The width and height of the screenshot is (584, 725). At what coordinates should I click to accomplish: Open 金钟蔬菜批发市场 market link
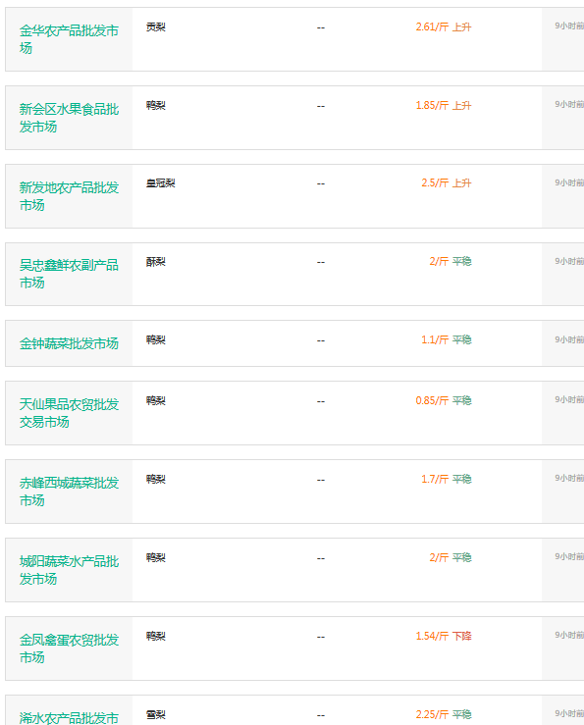(69, 343)
